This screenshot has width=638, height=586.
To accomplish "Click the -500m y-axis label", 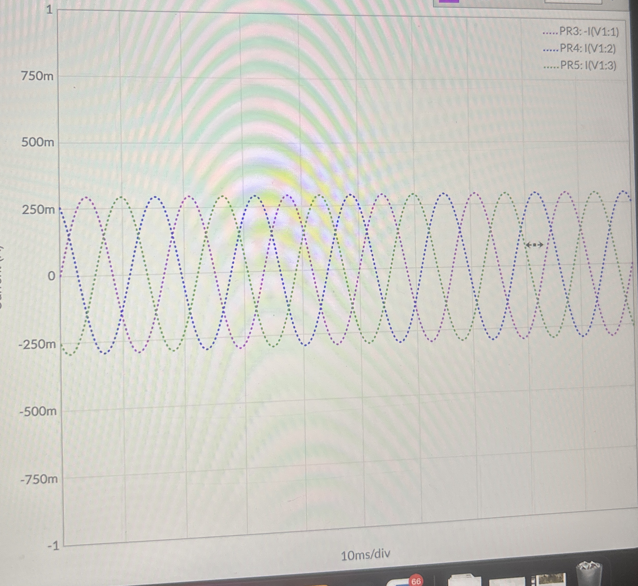I will 38,411.
